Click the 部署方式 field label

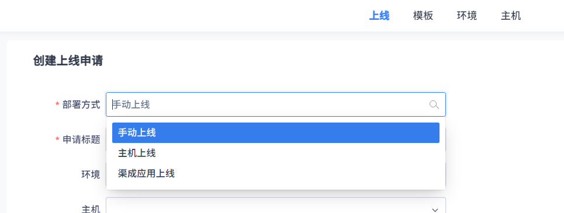click(x=81, y=104)
